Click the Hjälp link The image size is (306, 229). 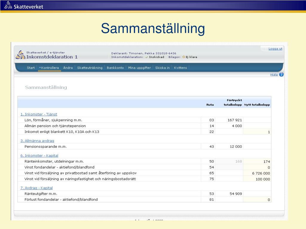pyautogui.click(x=274, y=75)
